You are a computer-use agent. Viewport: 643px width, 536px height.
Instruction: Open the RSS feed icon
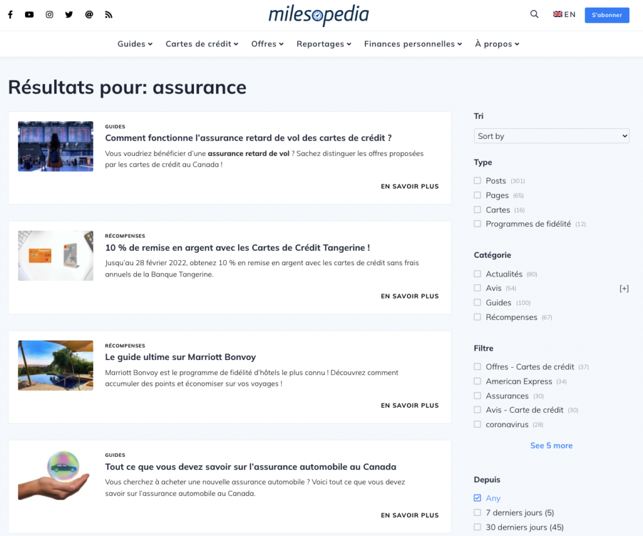point(109,14)
